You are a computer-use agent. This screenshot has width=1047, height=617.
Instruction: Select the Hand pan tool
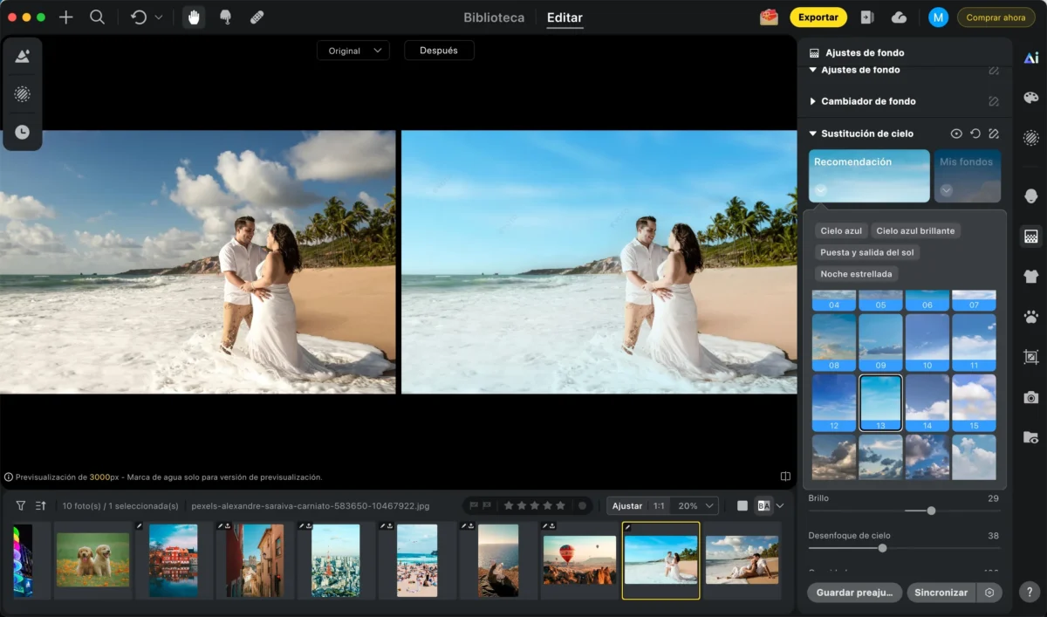coord(194,17)
